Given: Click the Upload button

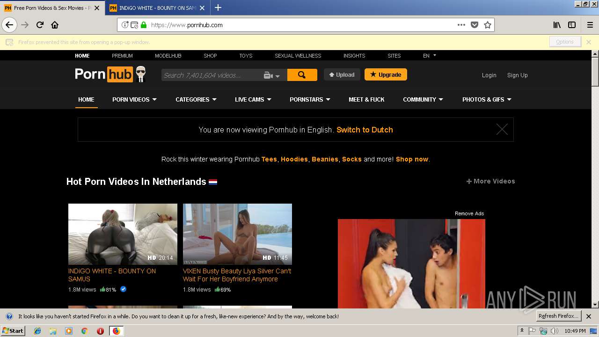Looking at the screenshot, I should 342,74.
